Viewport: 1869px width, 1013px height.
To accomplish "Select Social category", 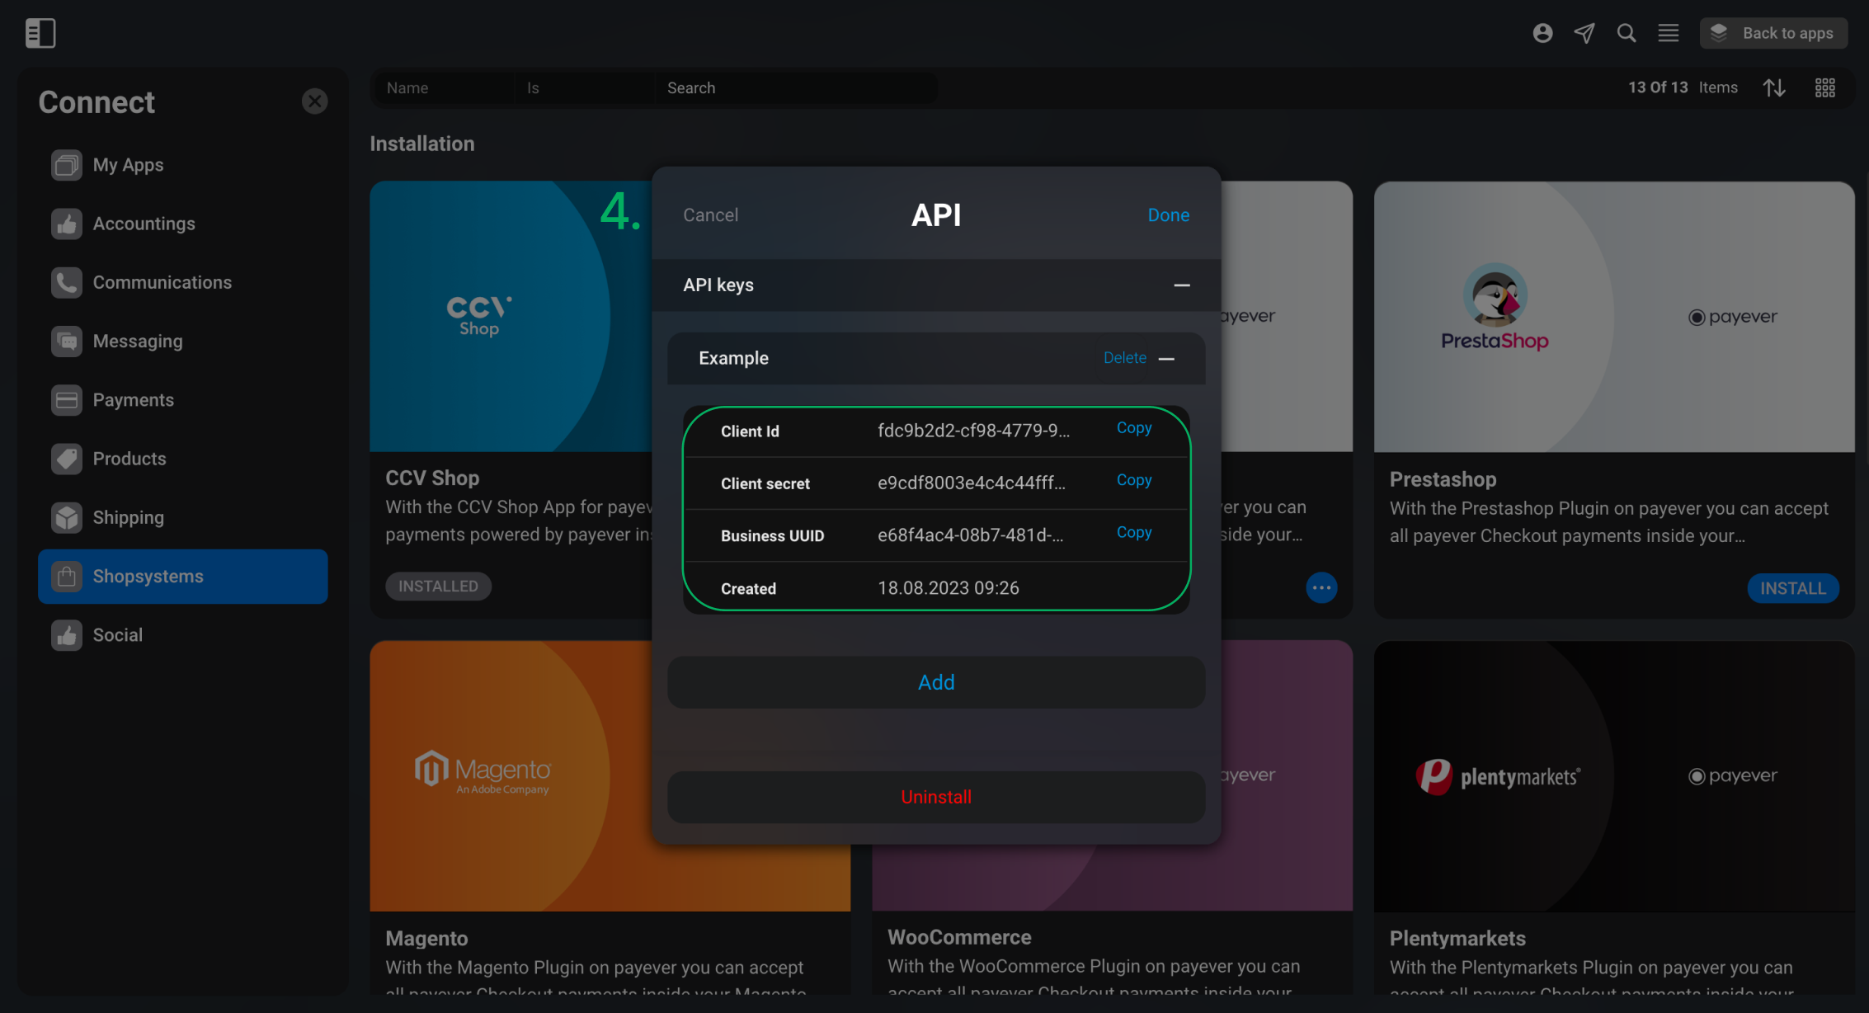I will [x=182, y=634].
